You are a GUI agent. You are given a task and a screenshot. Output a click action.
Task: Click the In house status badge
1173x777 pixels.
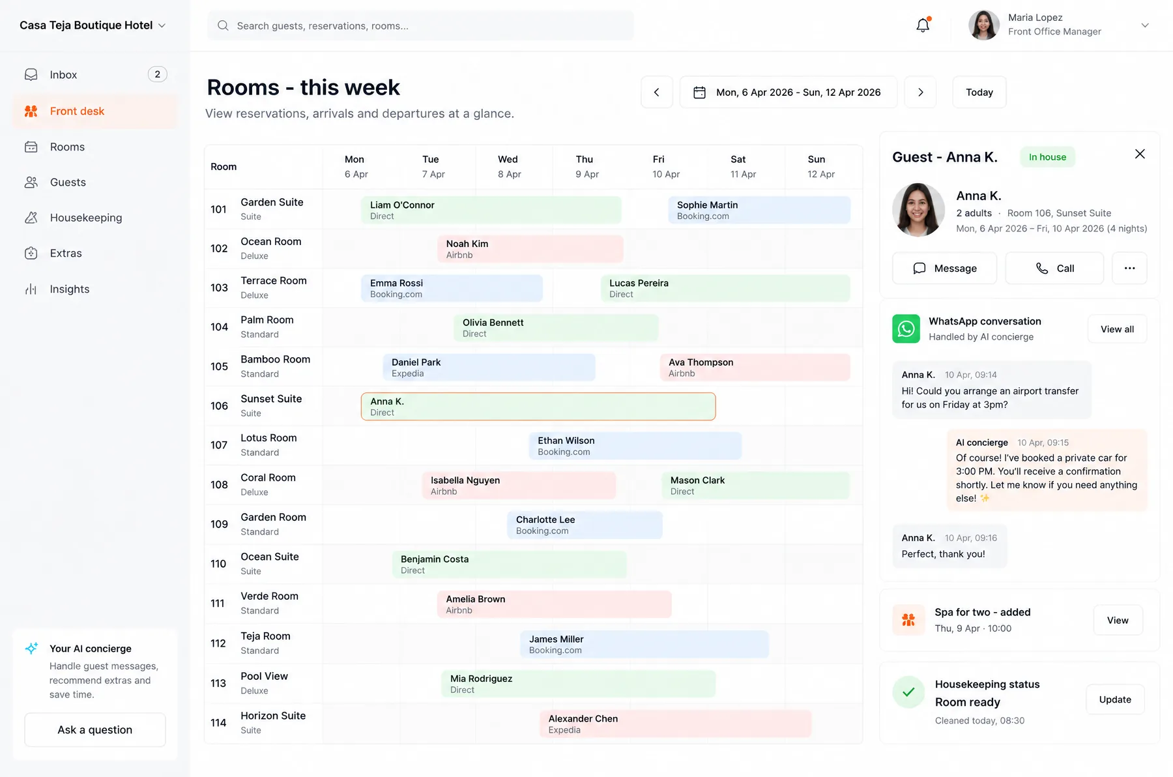tap(1047, 156)
